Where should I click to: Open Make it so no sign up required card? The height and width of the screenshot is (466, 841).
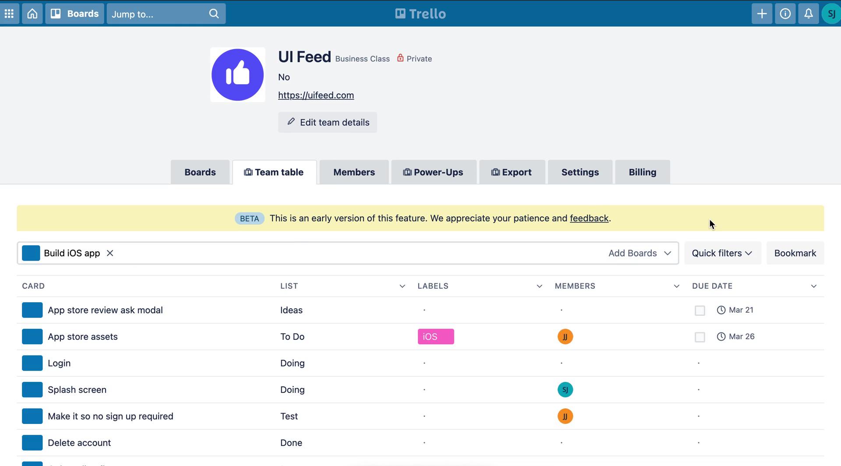(x=110, y=416)
